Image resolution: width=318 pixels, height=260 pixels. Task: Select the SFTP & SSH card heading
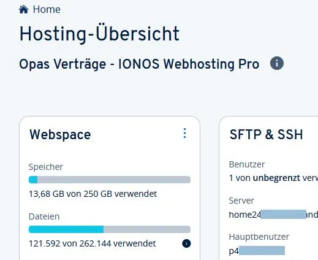pos(266,134)
